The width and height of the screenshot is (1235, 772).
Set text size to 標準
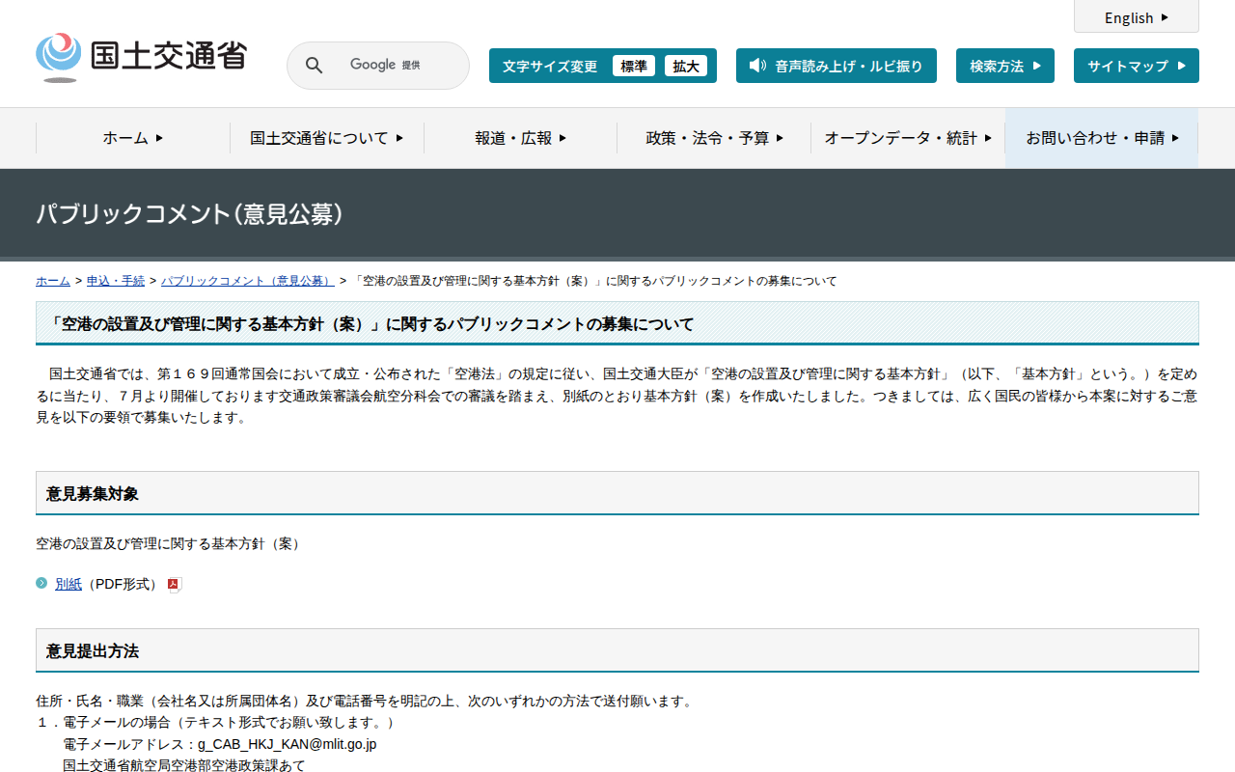coord(634,66)
